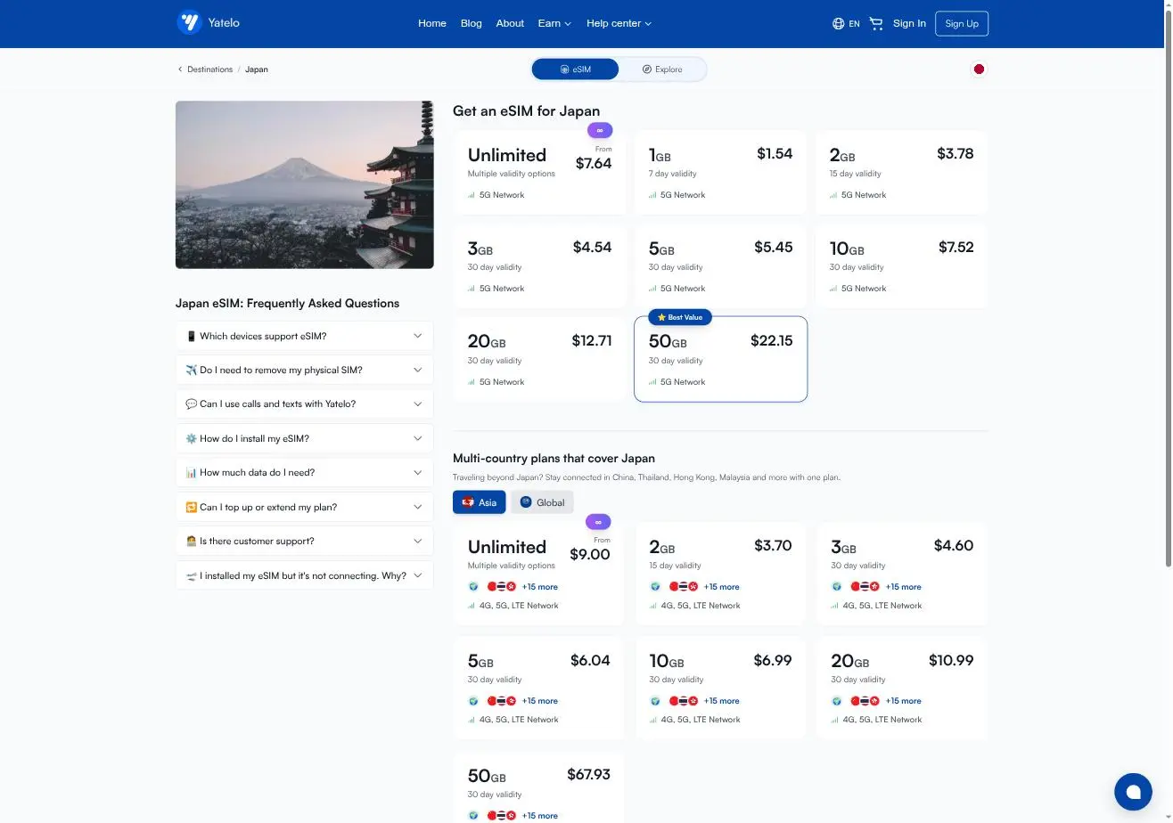Choose the Asia 20GB plan for $10.99

pos(902,688)
